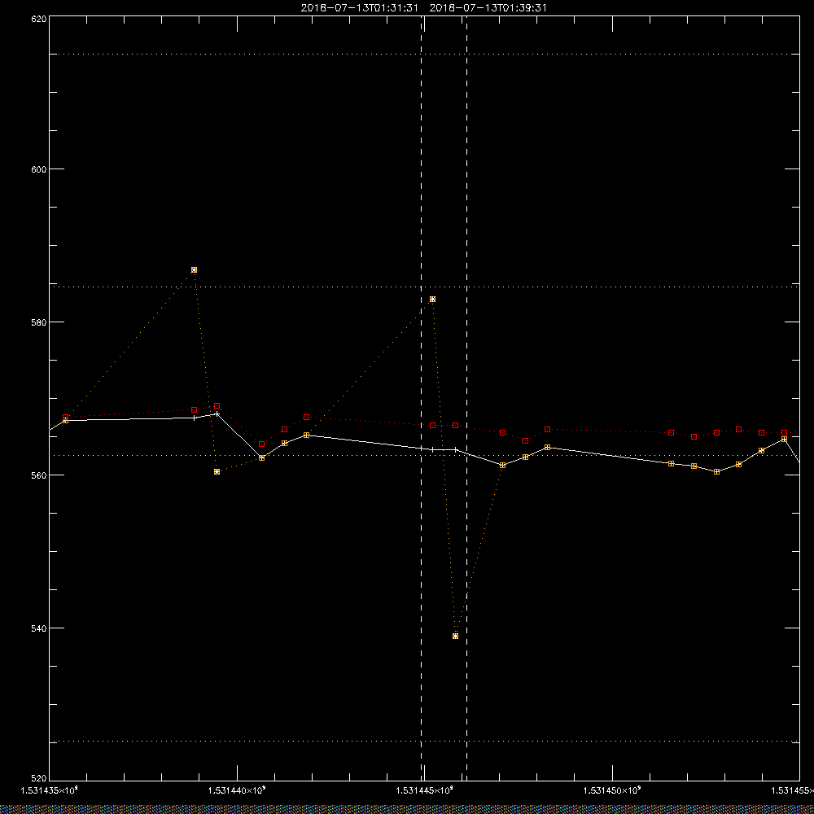Click the 580 y-axis label

click(39, 322)
